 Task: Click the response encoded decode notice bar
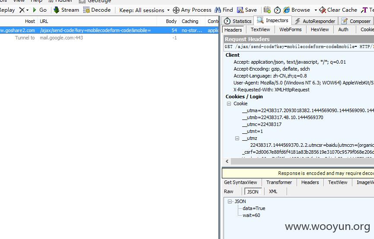(x=298, y=173)
